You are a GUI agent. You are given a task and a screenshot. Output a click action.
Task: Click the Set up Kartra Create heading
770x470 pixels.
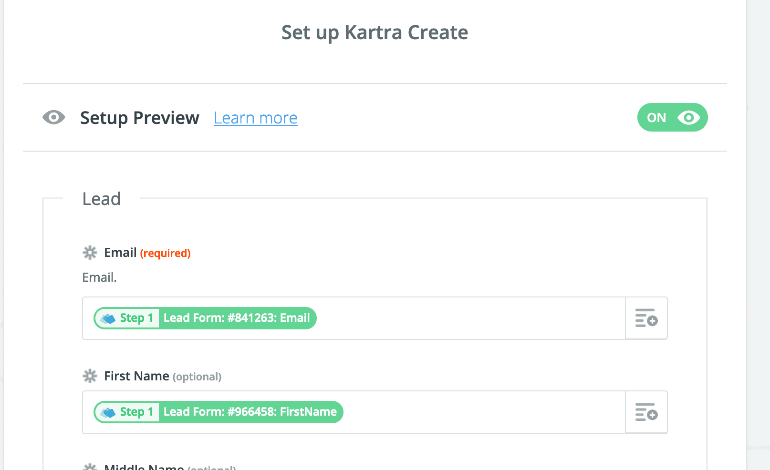point(375,32)
